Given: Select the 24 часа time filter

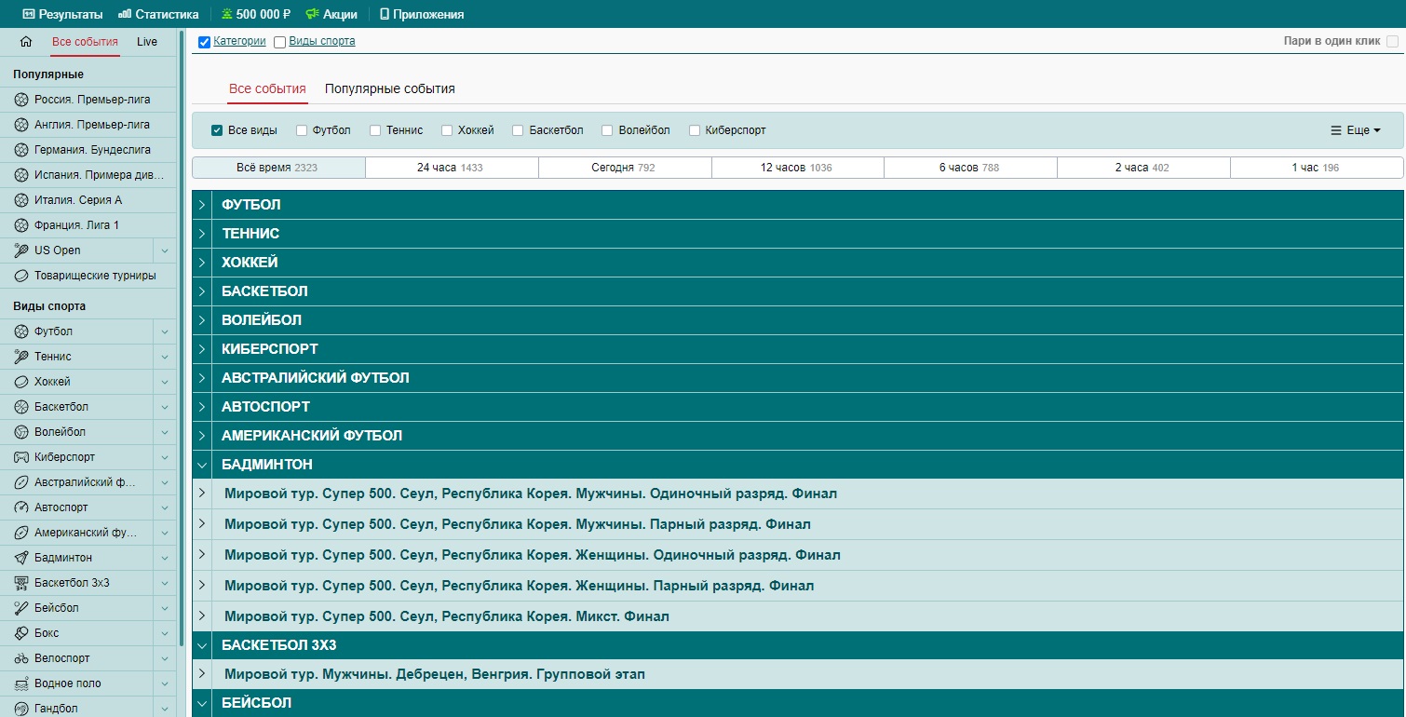Looking at the screenshot, I should [x=451, y=168].
